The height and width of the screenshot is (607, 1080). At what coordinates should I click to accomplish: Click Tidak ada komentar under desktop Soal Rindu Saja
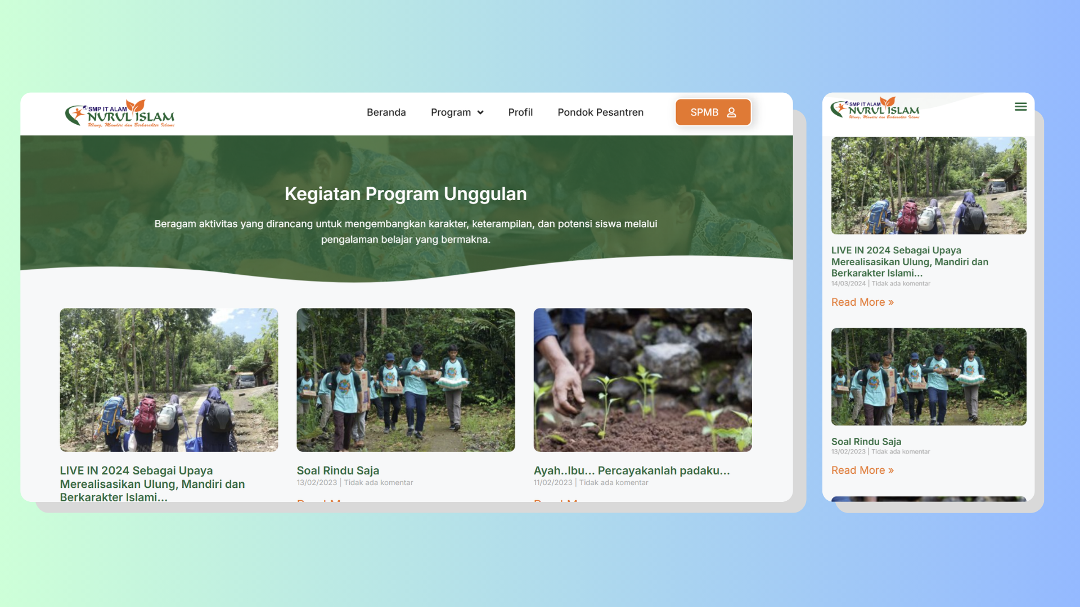click(x=379, y=483)
